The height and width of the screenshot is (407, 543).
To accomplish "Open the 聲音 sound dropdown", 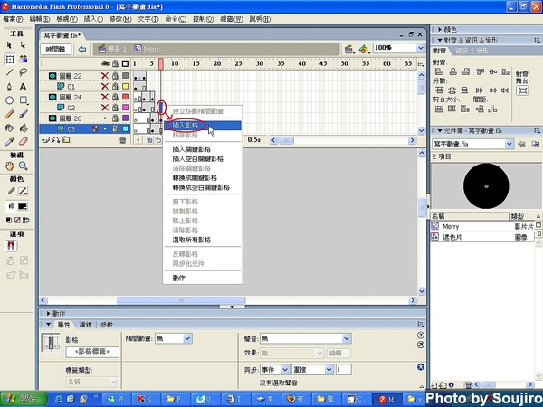I will coord(347,338).
